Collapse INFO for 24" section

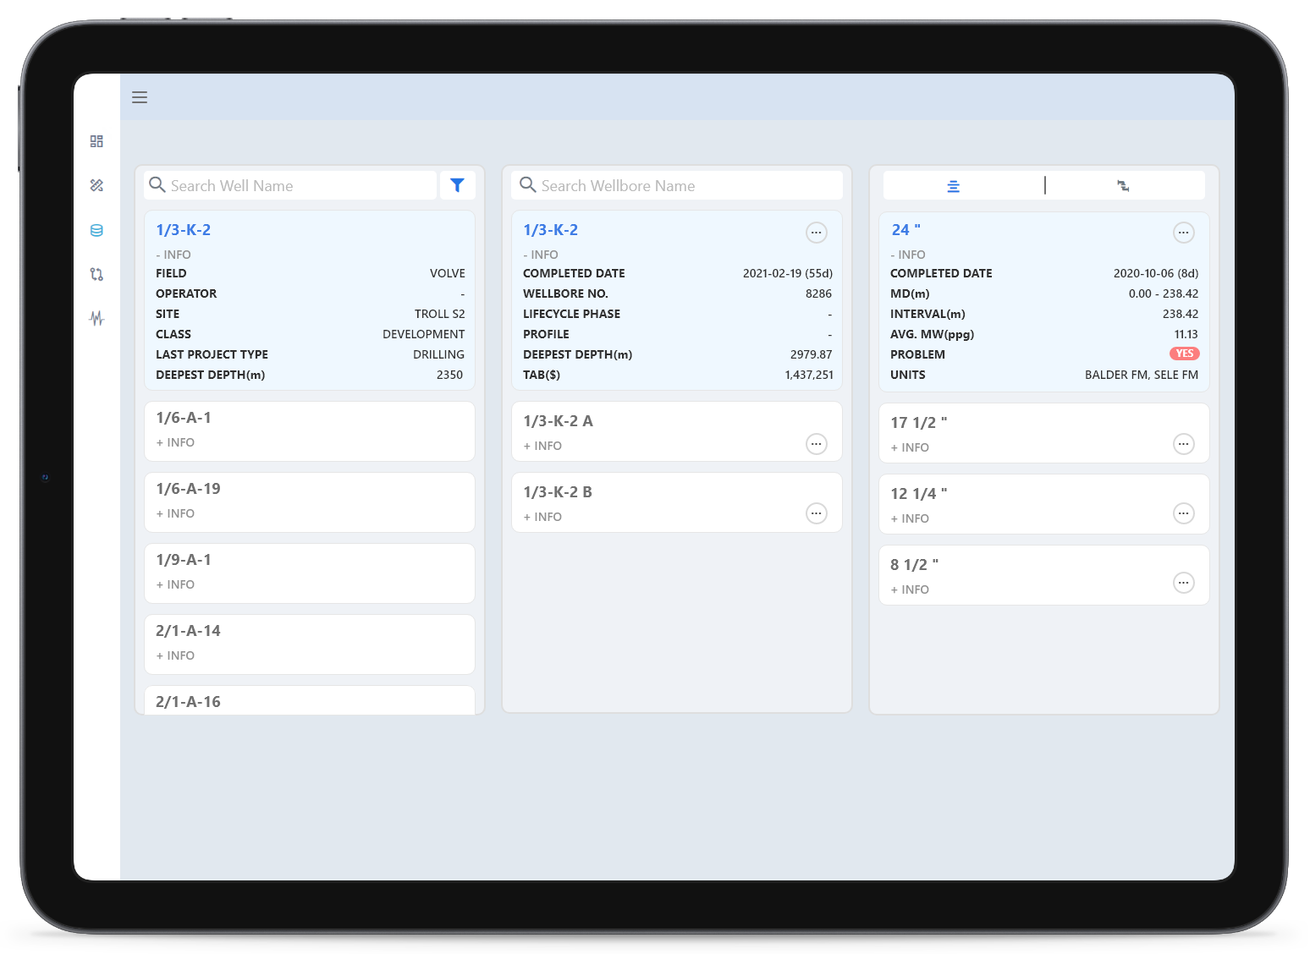coord(908,255)
